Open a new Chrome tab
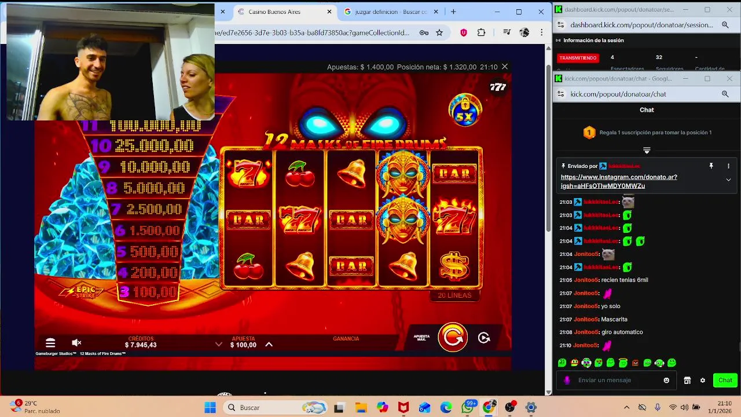 [x=453, y=12]
